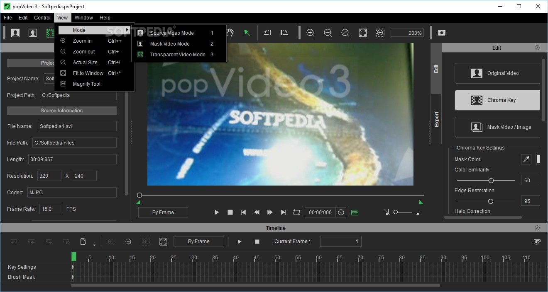This screenshot has width=548, height=292.
Task: Choose Mask Video Mode from submenu
Action: [x=179, y=44]
